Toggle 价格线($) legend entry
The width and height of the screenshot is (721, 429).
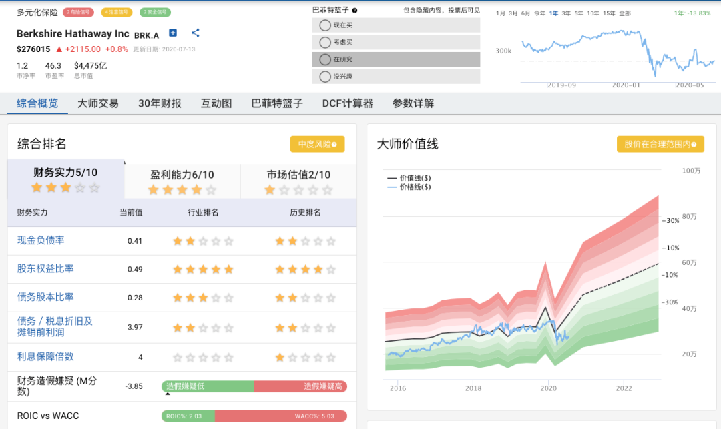409,187
